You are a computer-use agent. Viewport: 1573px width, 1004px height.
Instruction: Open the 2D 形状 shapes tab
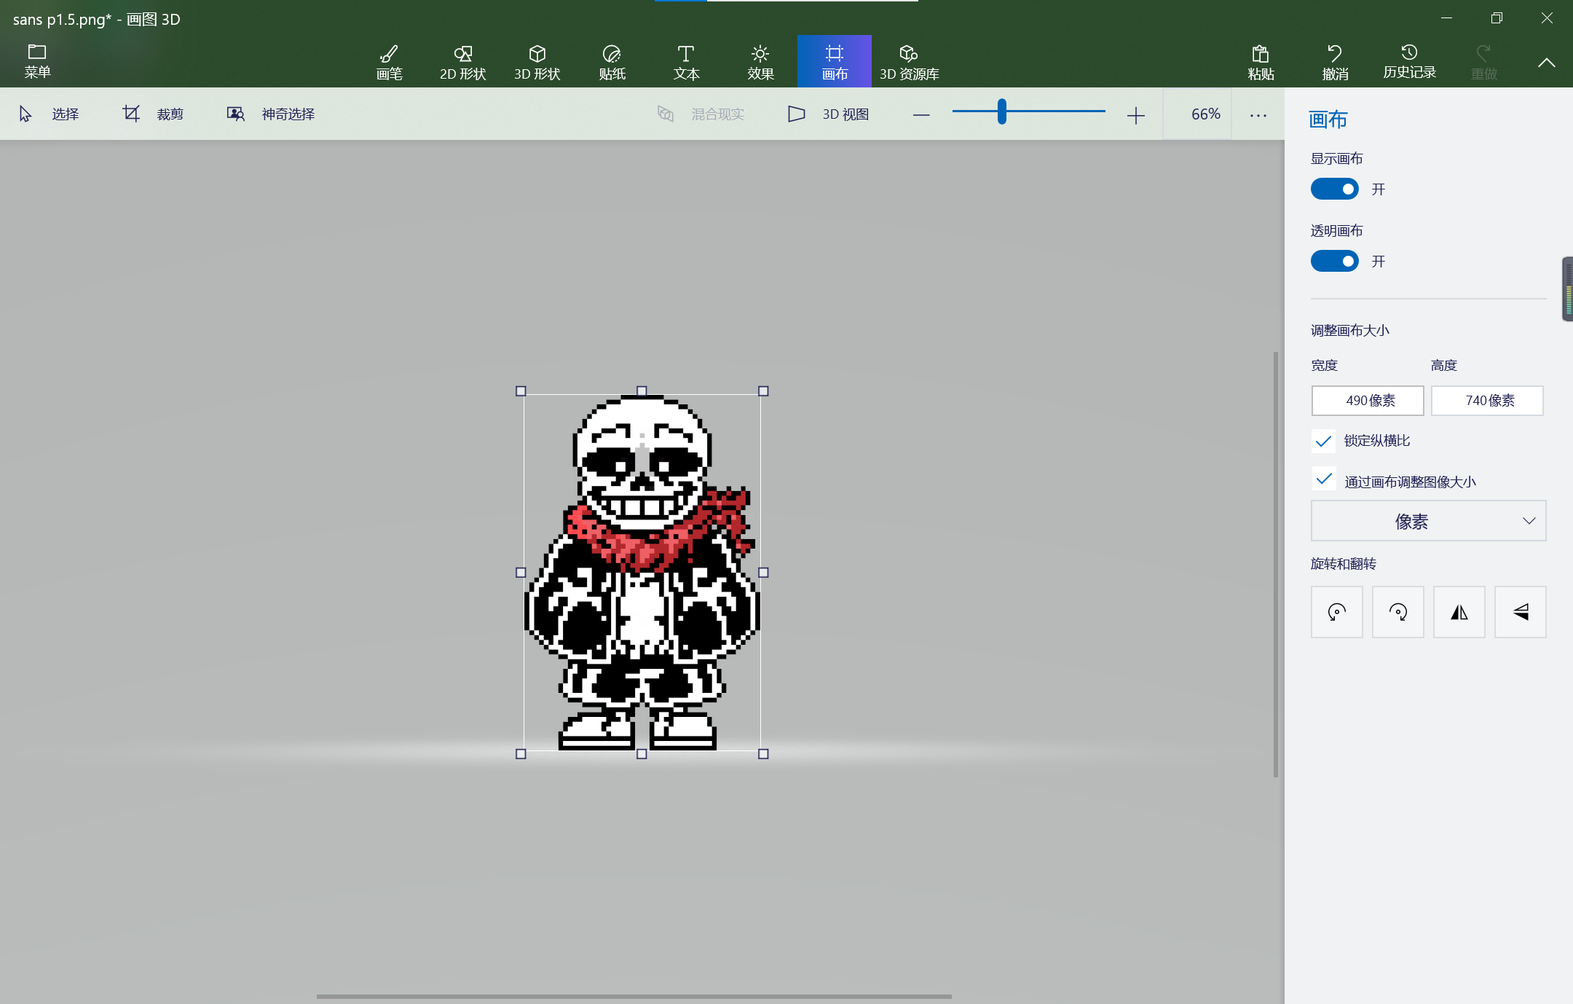462,62
